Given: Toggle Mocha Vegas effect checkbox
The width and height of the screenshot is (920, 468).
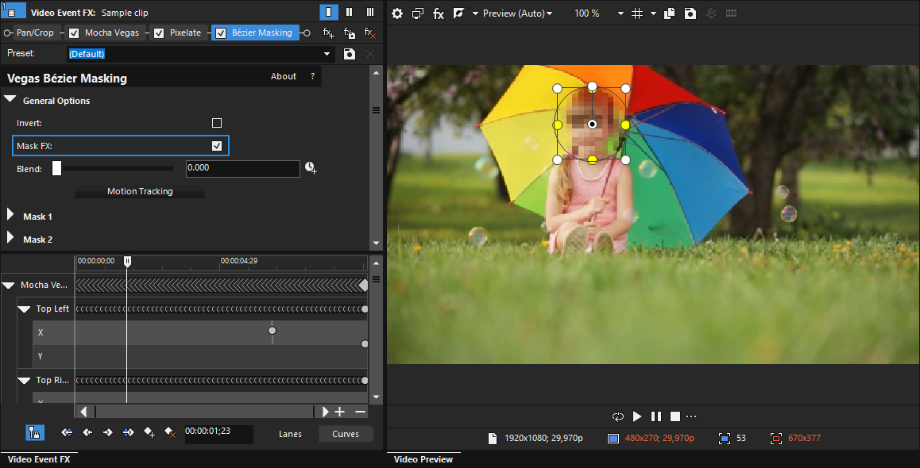Looking at the screenshot, I should point(74,33).
